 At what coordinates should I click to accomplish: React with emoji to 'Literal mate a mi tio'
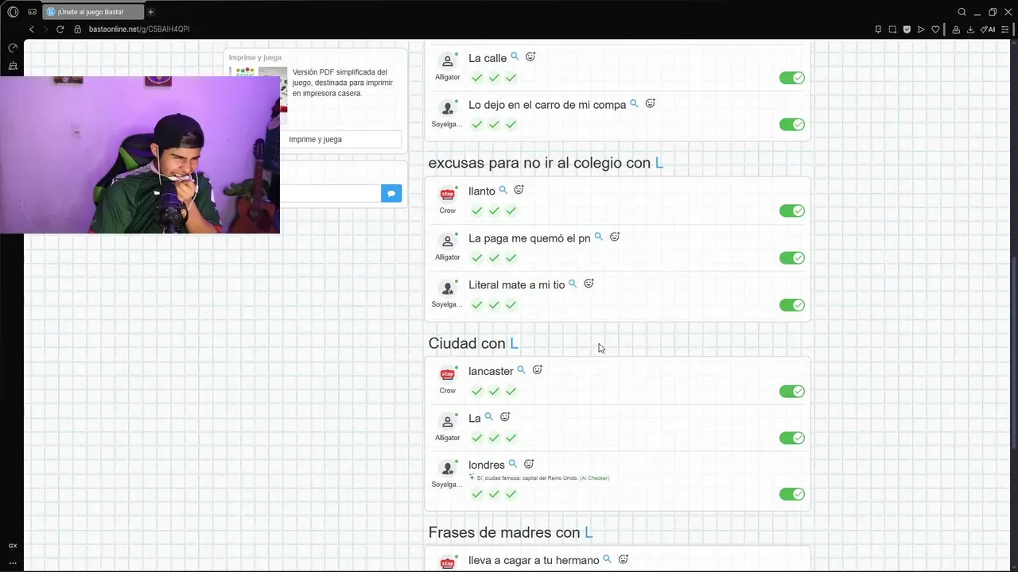click(589, 284)
